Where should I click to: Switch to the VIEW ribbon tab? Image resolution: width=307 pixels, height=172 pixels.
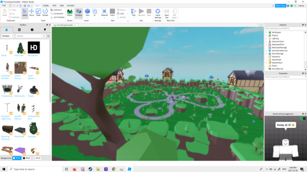pos(62,5)
